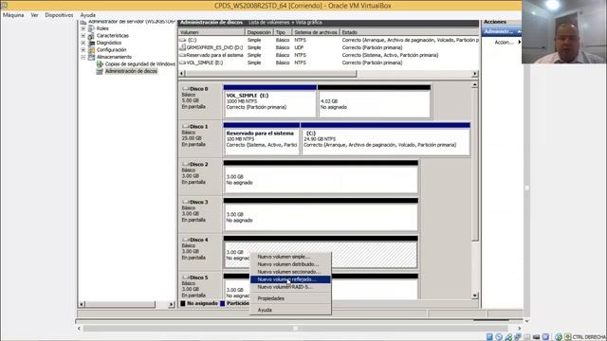
Task: Expand the Roles tree node
Action: coord(83,28)
